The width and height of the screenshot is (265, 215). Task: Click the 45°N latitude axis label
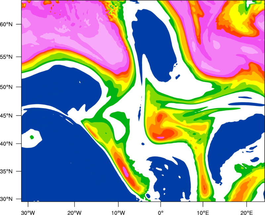tap(6, 116)
